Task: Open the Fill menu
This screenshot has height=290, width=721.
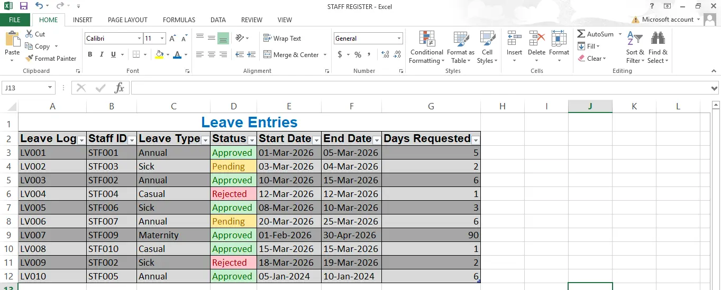Action: pos(588,46)
